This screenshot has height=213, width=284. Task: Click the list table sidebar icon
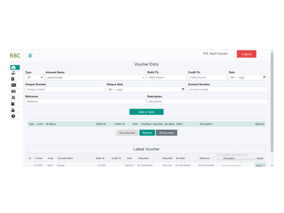pos(13,91)
